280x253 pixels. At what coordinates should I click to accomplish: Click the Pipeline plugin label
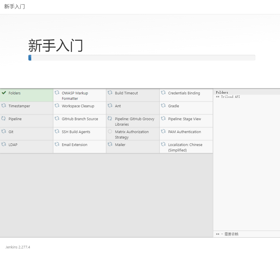pyautogui.click(x=15, y=119)
